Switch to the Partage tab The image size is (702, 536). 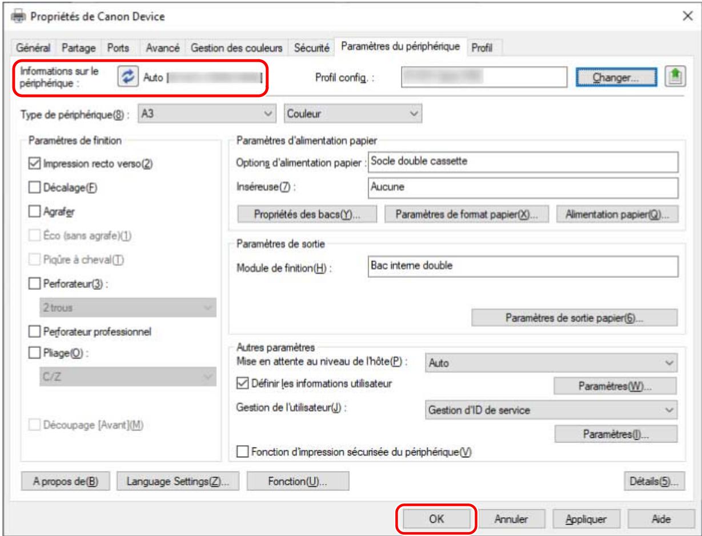point(79,48)
